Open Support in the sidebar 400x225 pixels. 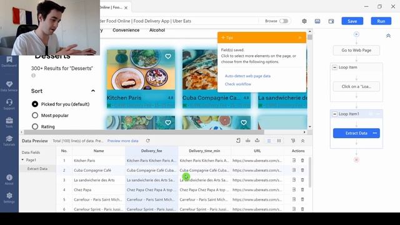coord(9,104)
